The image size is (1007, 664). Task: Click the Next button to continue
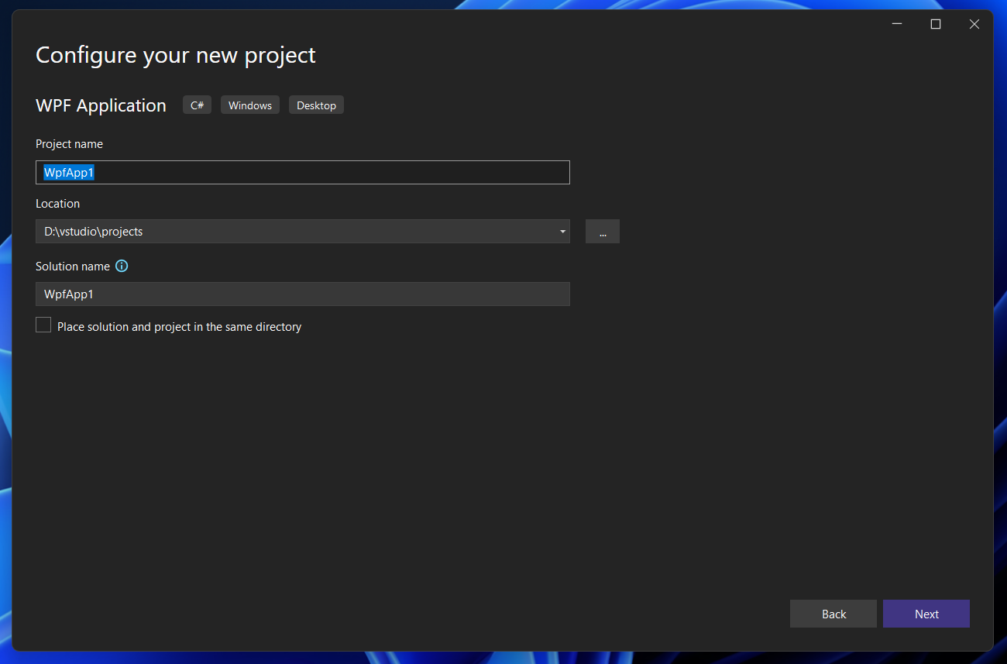point(926,614)
